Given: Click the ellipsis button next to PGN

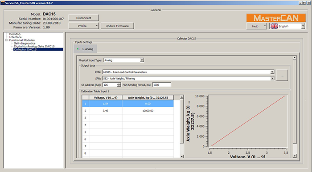Looking at the screenshot, I should tap(282, 76).
